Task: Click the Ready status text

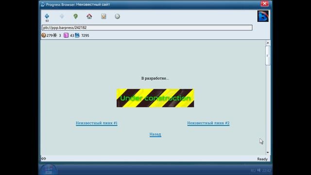Action: (x=262, y=159)
